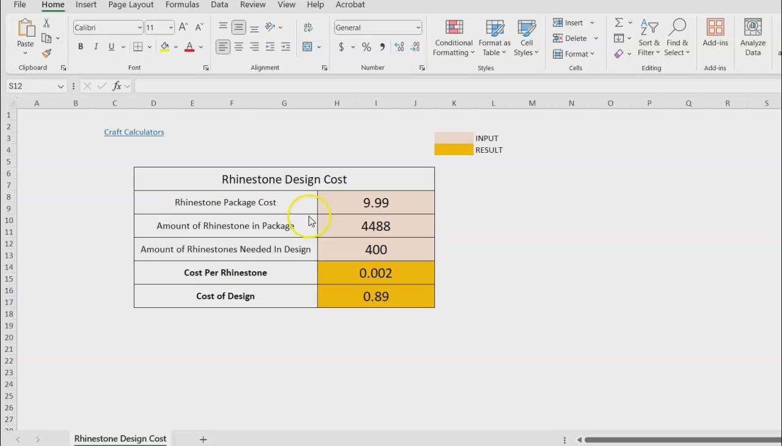Click the AutoSum sigma icon
Screen dimensions: 782x446
pyautogui.click(x=619, y=23)
